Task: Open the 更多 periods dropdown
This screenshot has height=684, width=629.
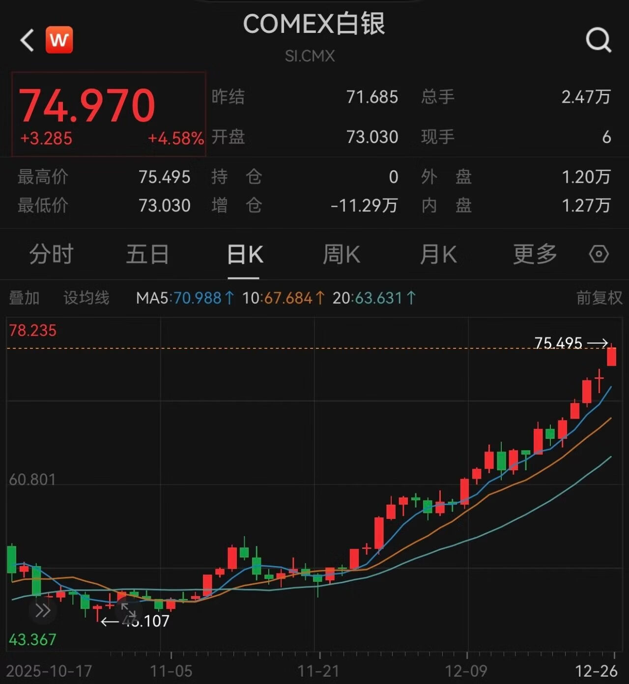Action: tap(535, 254)
